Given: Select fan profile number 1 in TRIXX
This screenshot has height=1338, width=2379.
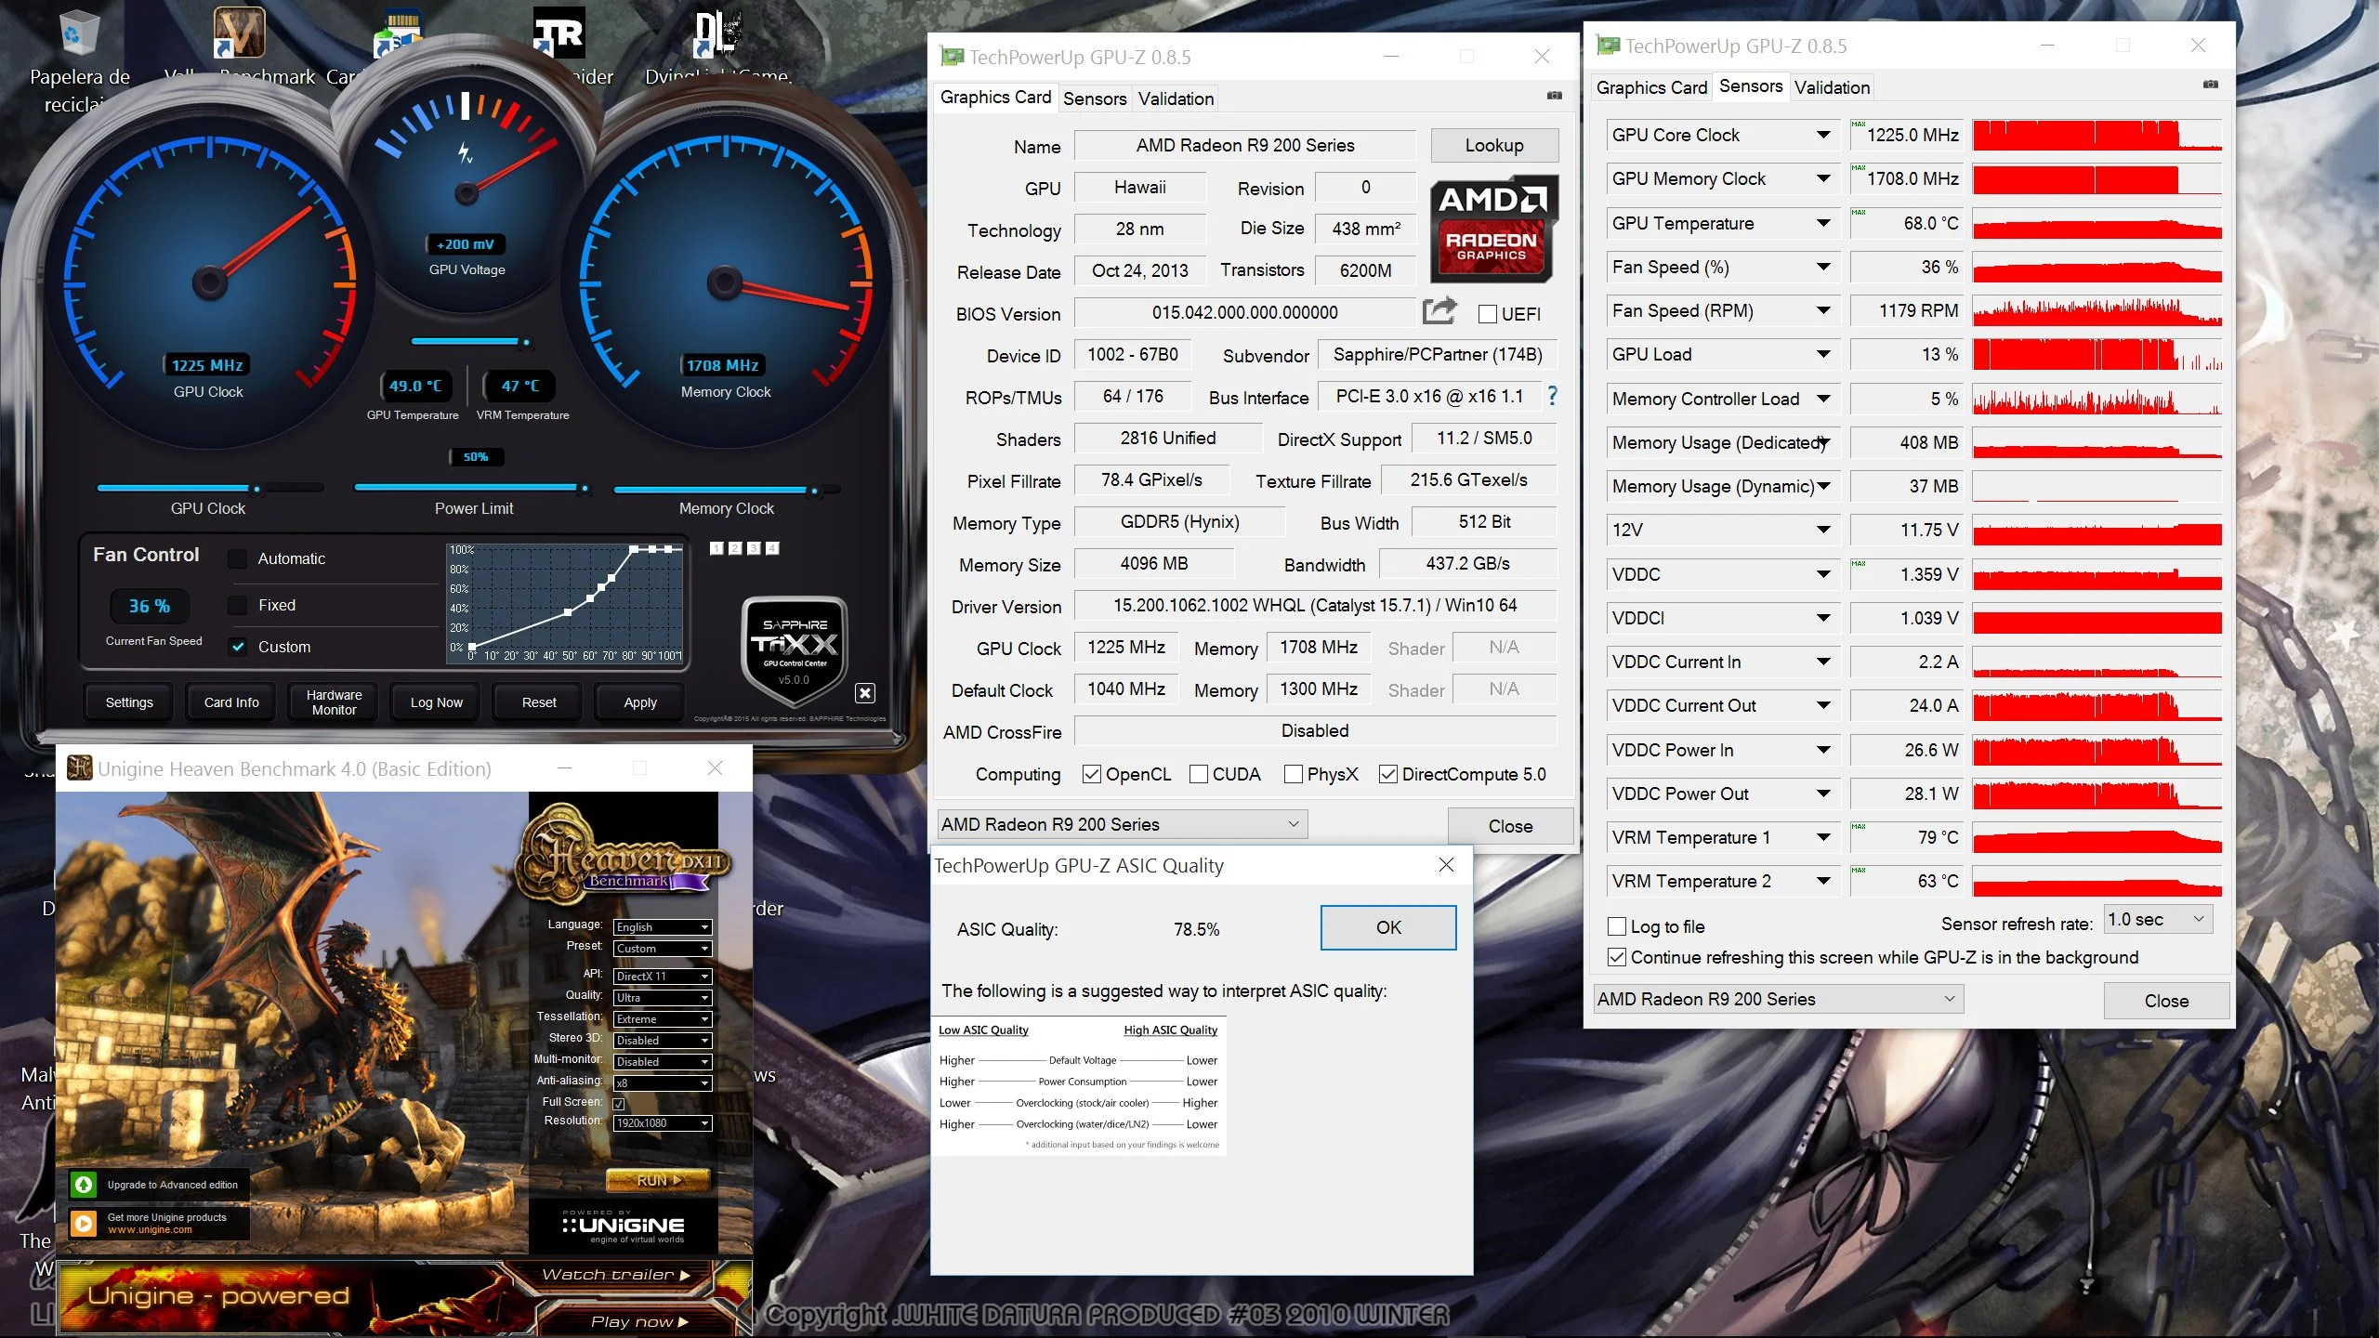Looking at the screenshot, I should [x=716, y=548].
